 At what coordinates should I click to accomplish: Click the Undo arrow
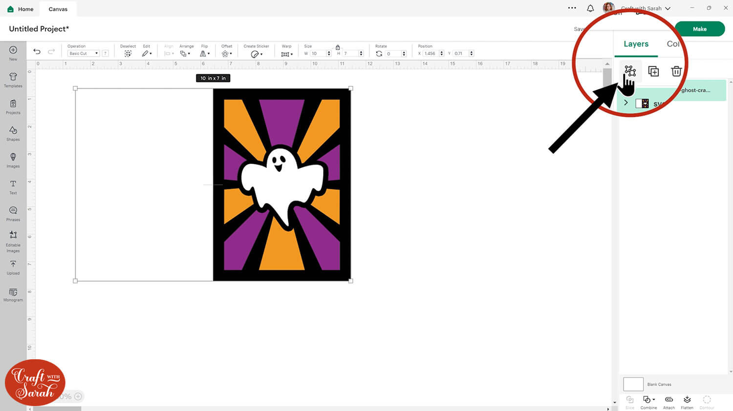[x=37, y=52]
